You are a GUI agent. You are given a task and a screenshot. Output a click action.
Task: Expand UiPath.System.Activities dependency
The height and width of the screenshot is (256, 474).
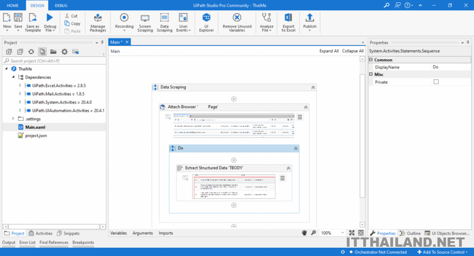tap(20, 102)
